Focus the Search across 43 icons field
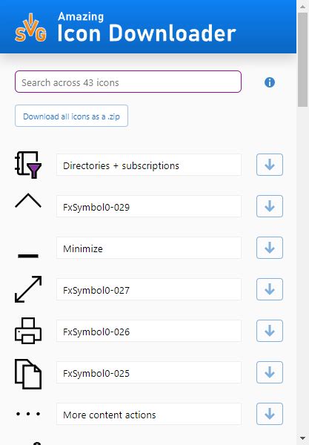The width and height of the screenshot is (309, 445). [128, 82]
